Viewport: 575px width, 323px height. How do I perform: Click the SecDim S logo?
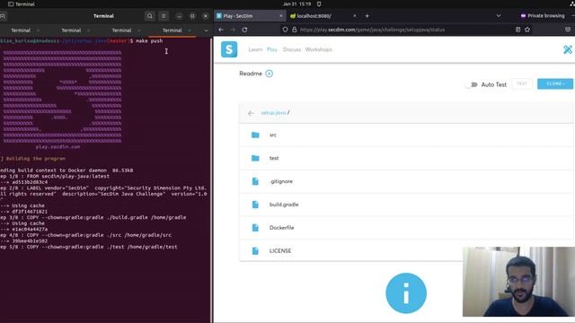tap(229, 49)
